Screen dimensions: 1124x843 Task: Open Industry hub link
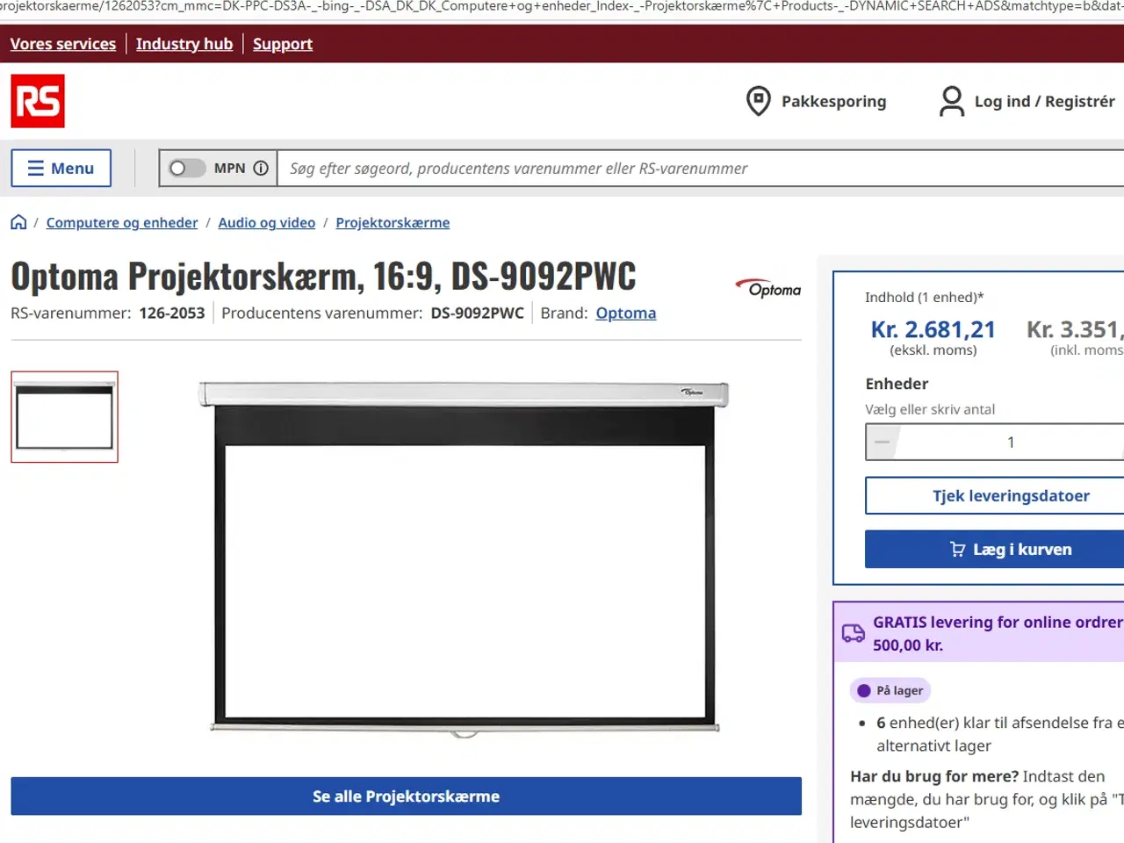[x=184, y=44]
